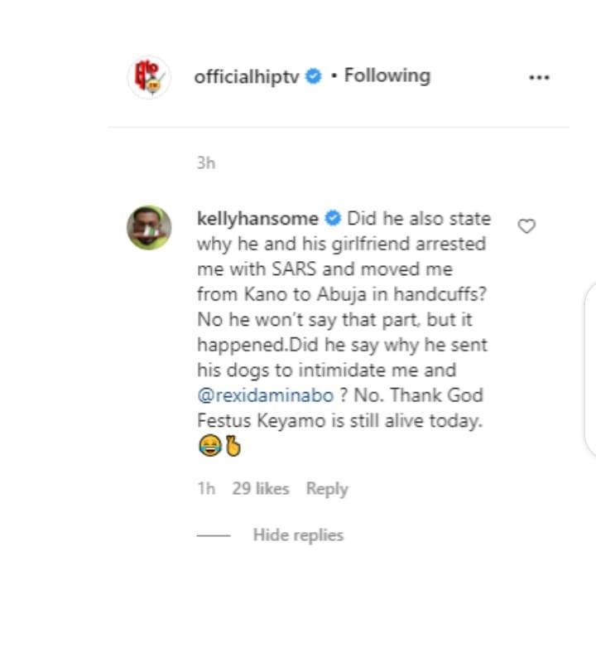Open the three-dot more options menu
Image resolution: width=596 pixels, height=668 pixels.
click(539, 77)
